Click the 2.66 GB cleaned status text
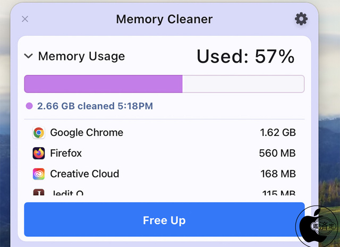 click(x=95, y=106)
